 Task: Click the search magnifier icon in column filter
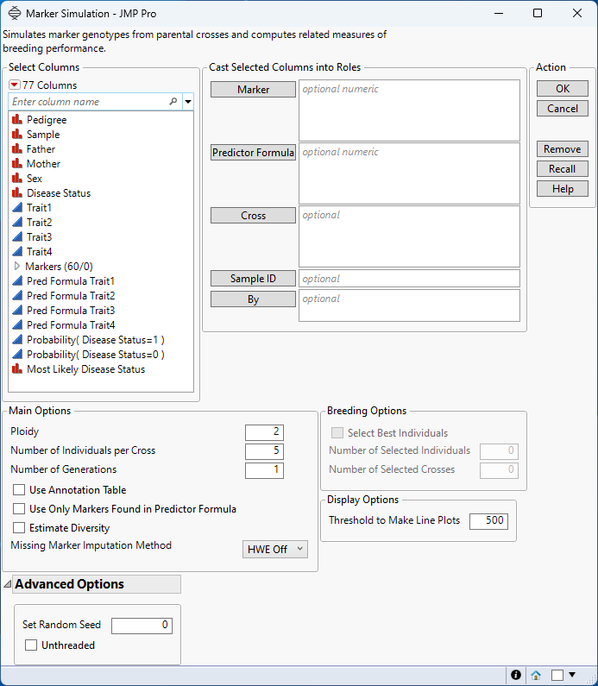click(x=173, y=102)
